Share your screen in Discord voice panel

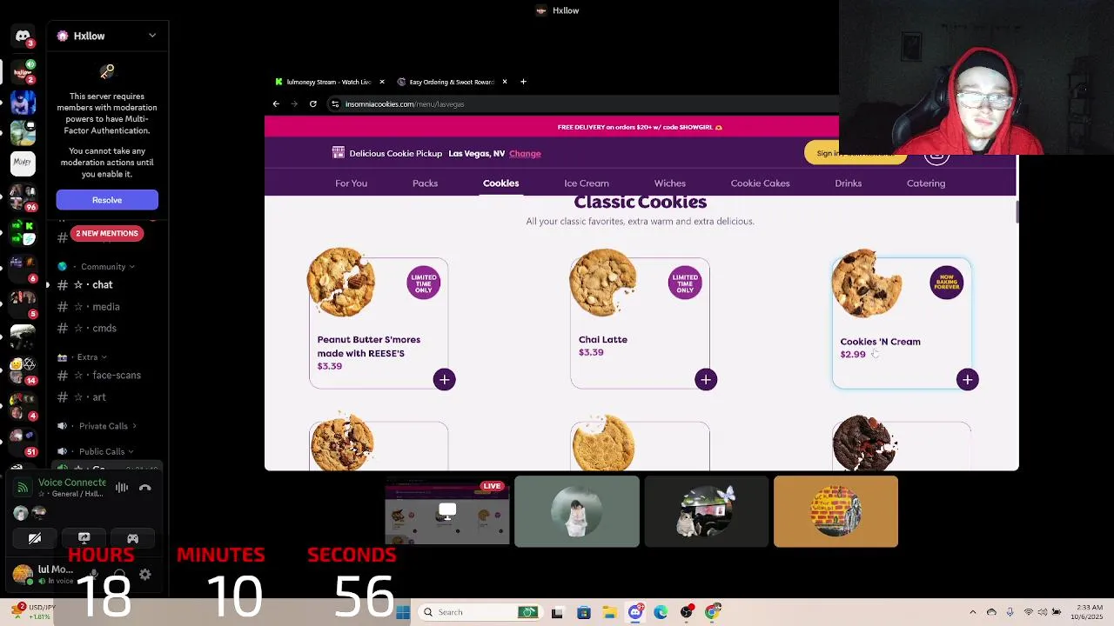(84, 538)
